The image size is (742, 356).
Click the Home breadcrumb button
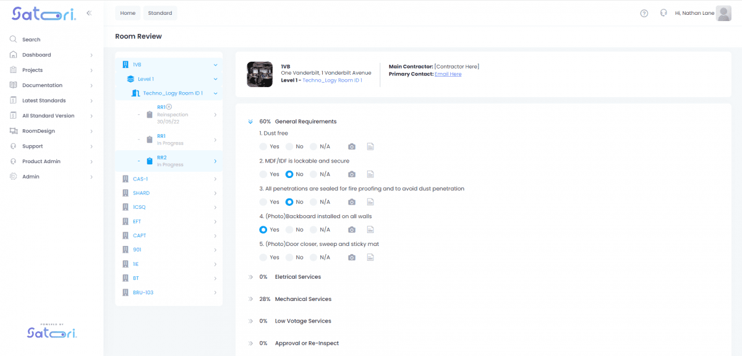pos(128,13)
